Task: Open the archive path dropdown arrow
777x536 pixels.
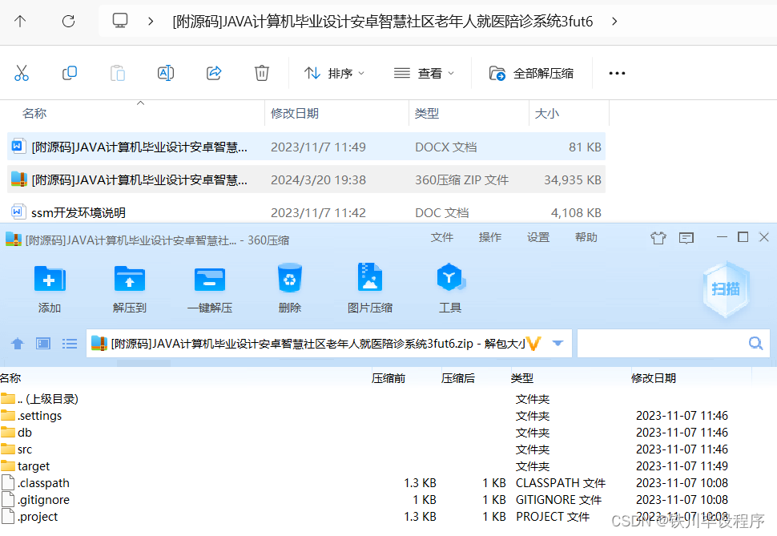Action: (558, 343)
